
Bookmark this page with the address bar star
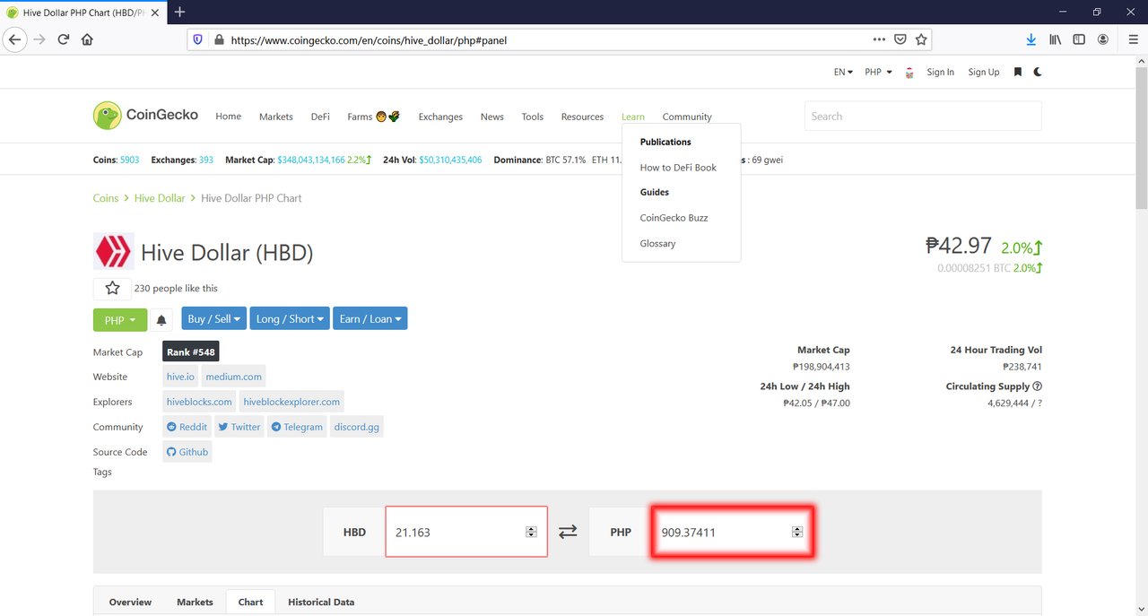(x=921, y=39)
